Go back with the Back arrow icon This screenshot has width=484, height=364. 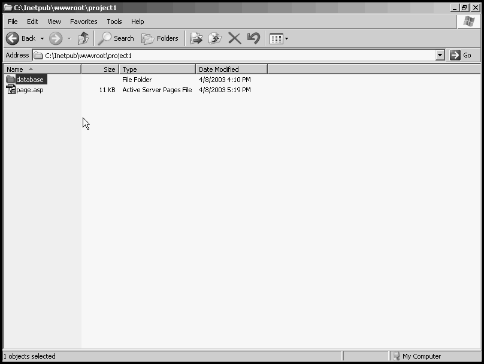click(x=13, y=38)
